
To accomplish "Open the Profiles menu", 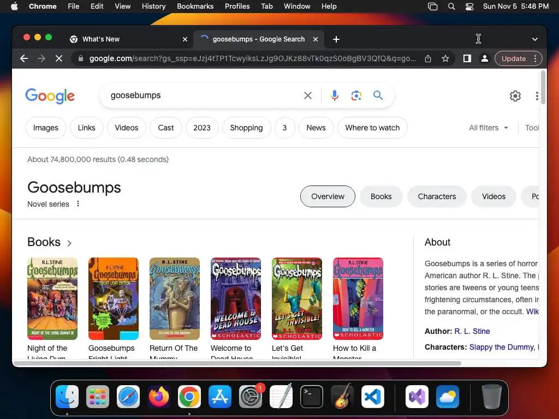I will click(x=237, y=7).
